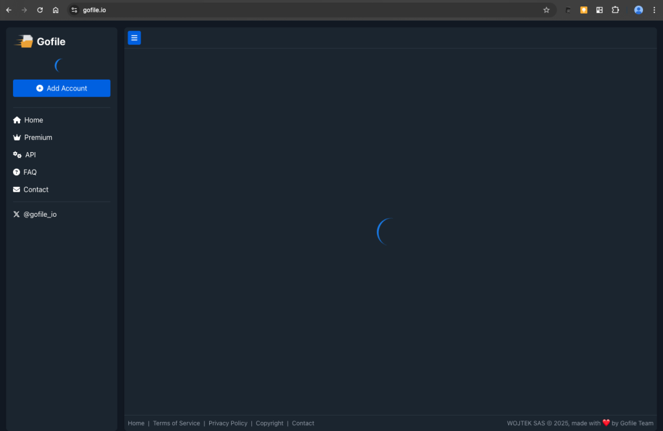
Task: Open the browser profile avatar
Action: tap(638, 10)
